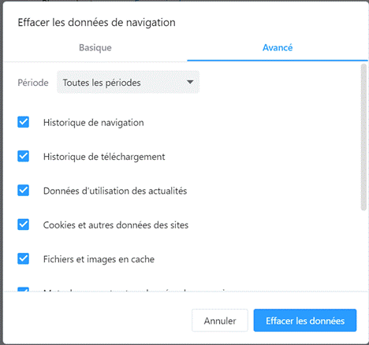Click the 'Cookies et autres données des sites' text
This screenshot has width=369, height=345.
(x=116, y=225)
